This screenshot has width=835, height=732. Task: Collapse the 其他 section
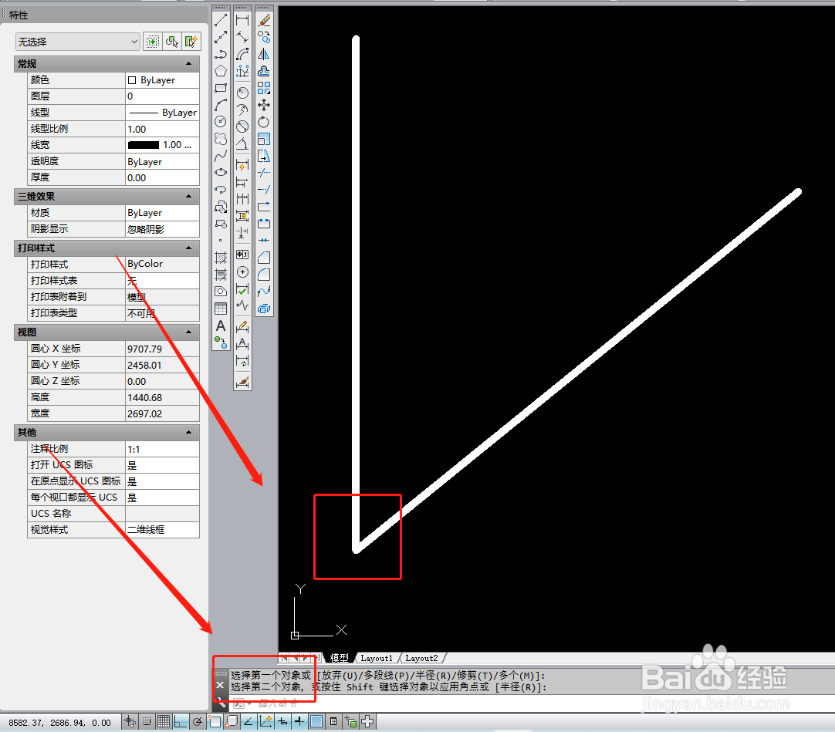coord(188,432)
